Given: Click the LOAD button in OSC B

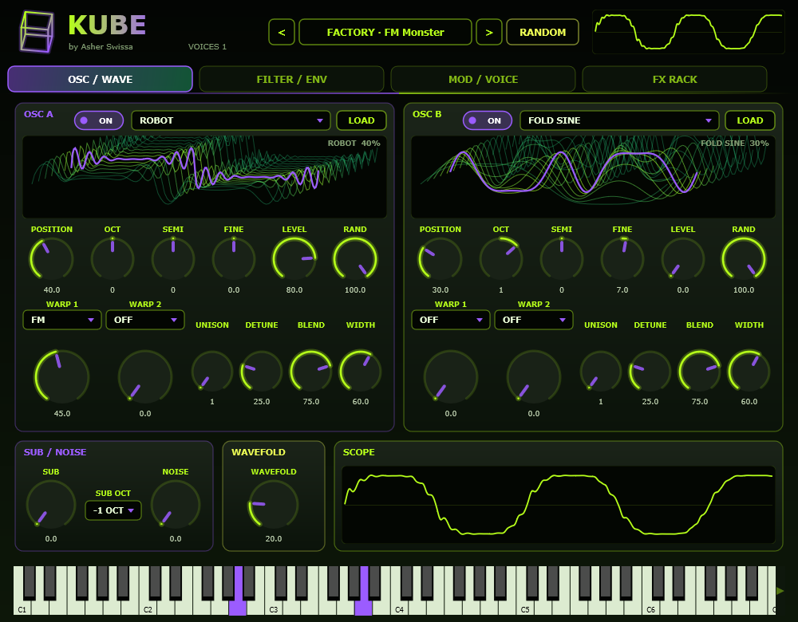Looking at the screenshot, I should pyautogui.click(x=749, y=120).
